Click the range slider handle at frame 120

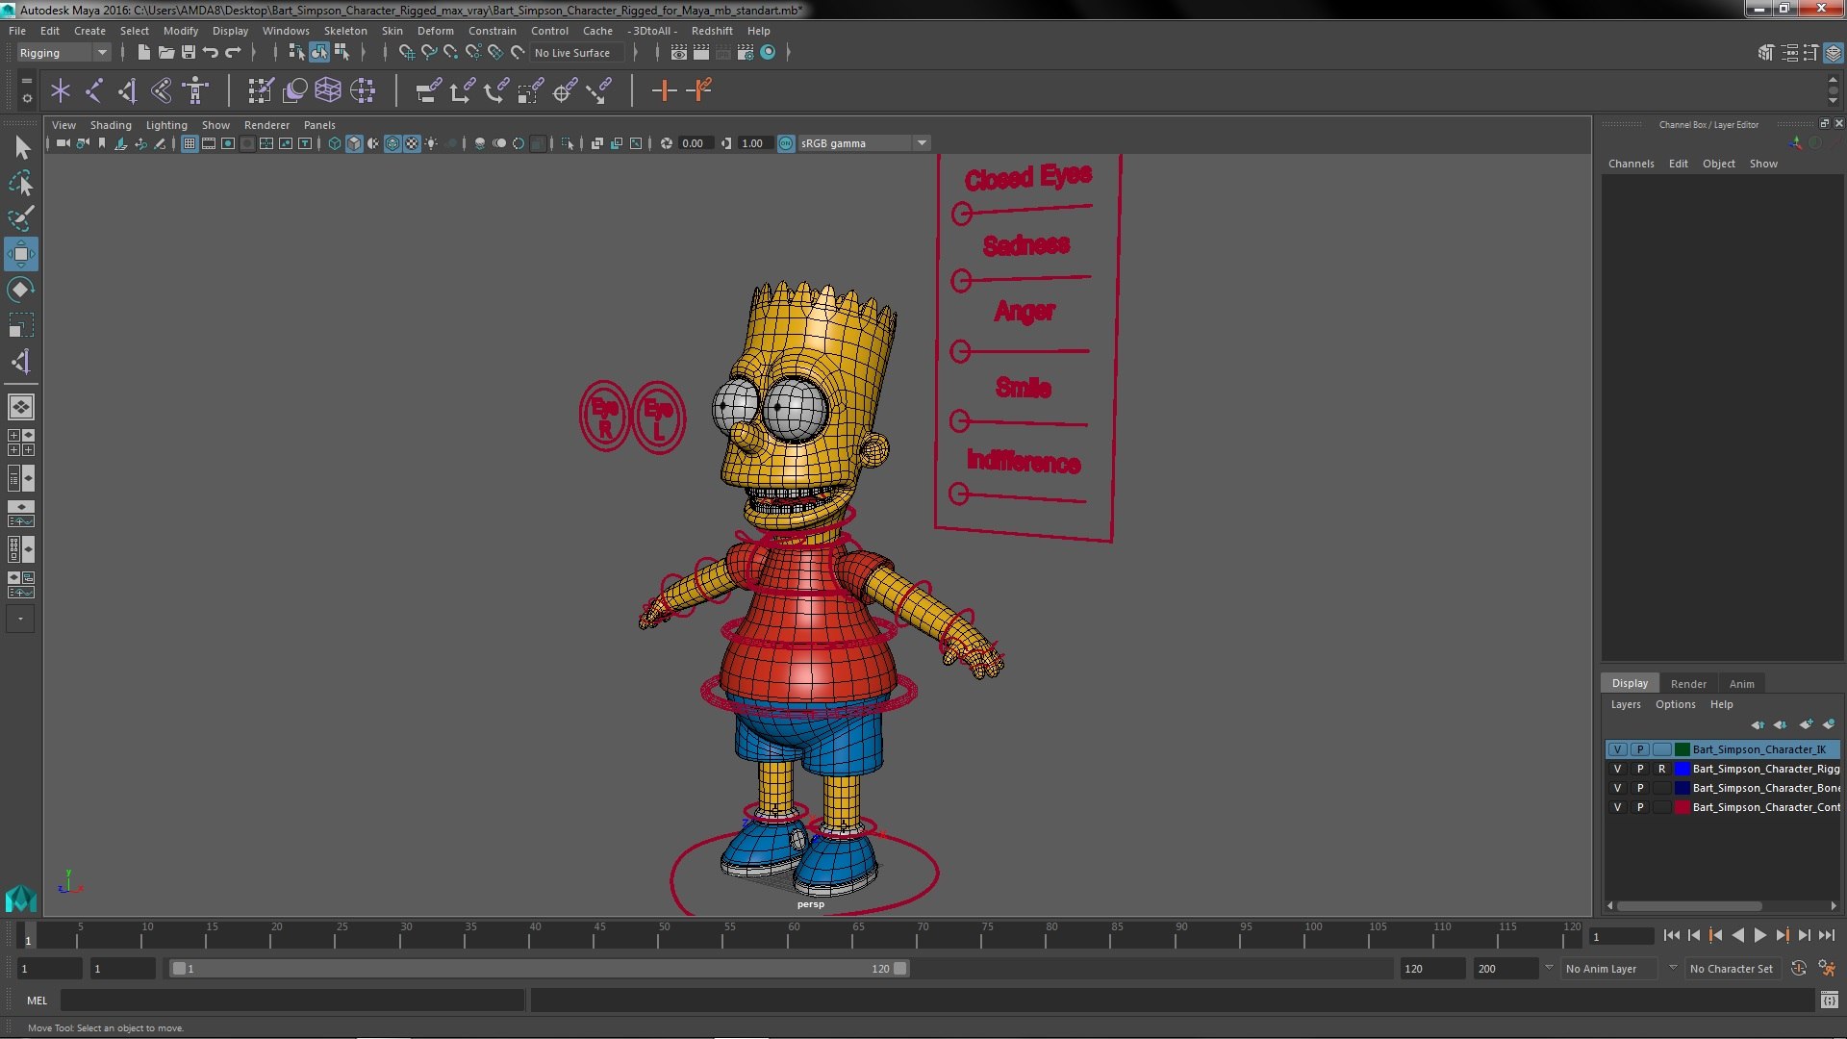pos(900,969)
